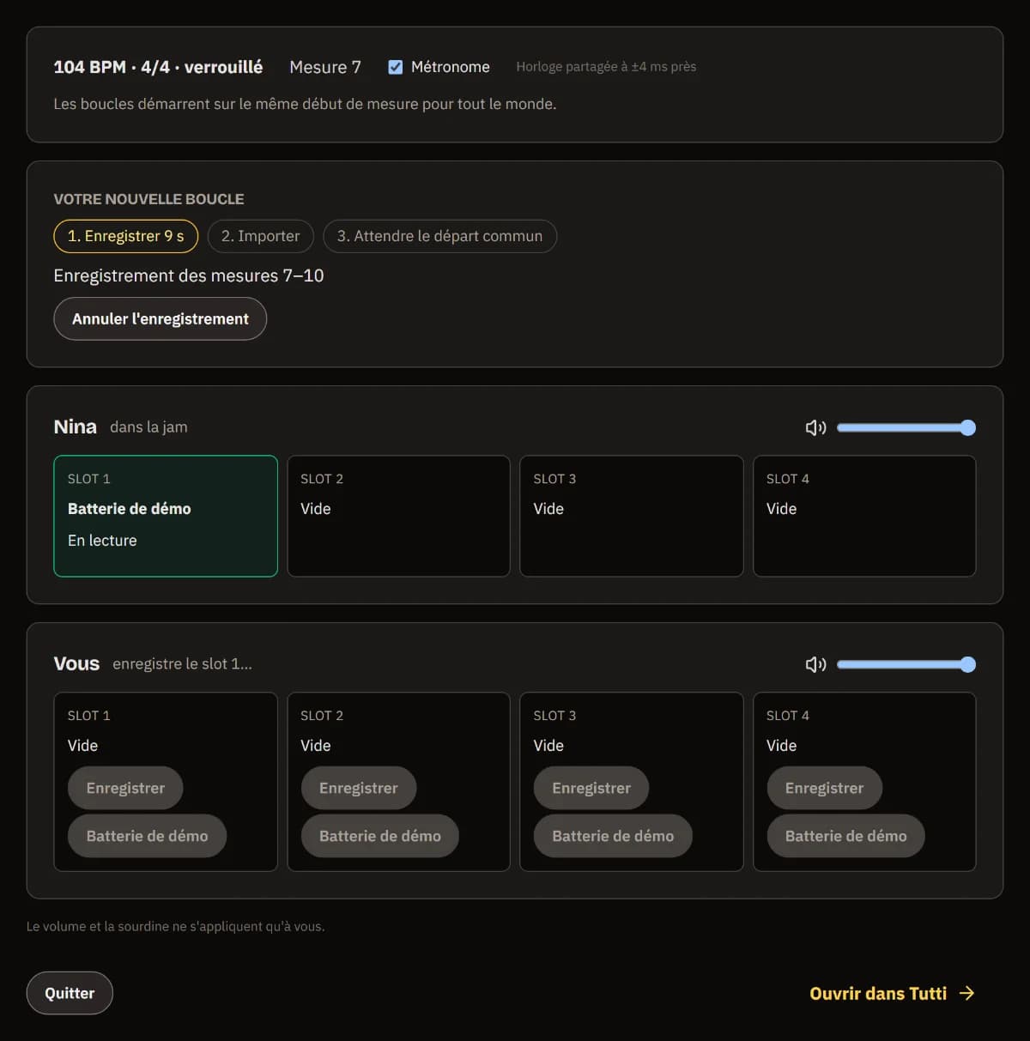
Task: Select Nina's empty Slot 2 card
Action: [x=399, y=516]
